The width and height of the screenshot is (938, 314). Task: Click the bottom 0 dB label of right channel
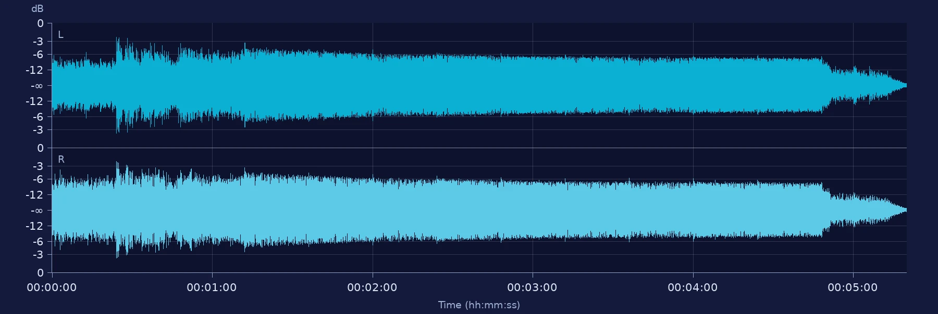tap(40, 273)
